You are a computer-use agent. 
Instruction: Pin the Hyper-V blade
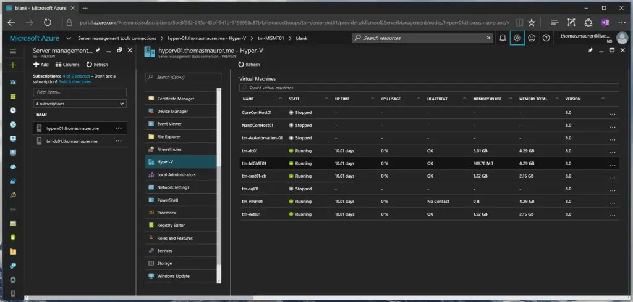590,51
